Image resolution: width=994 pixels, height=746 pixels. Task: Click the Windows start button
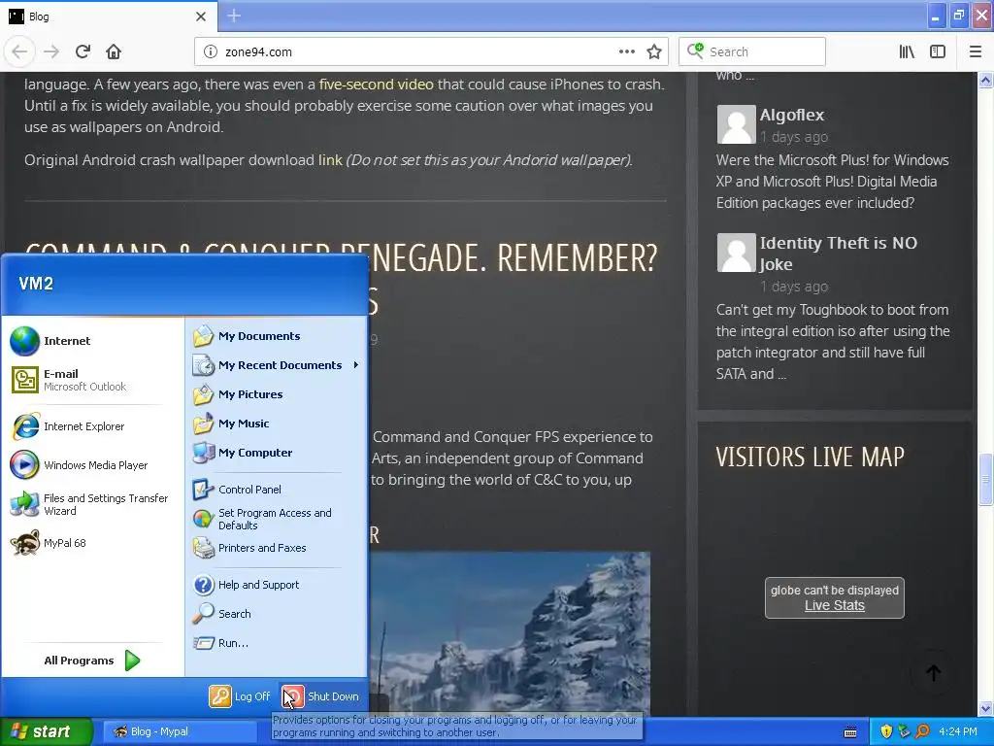click(x=46, y=732)
